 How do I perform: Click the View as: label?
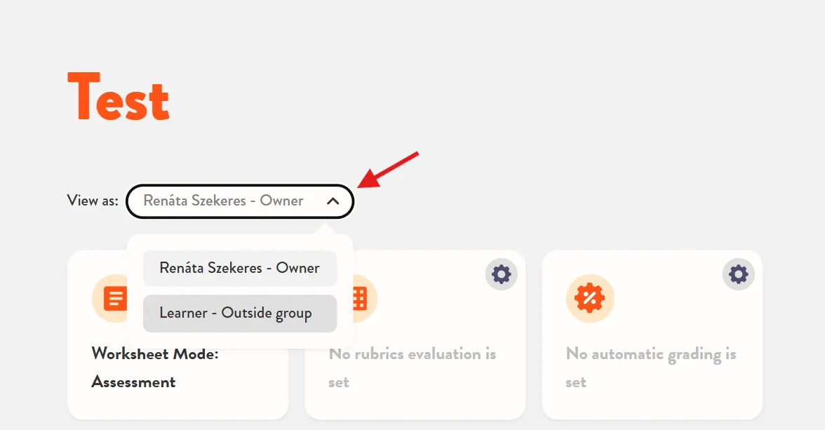pos(93,201)
